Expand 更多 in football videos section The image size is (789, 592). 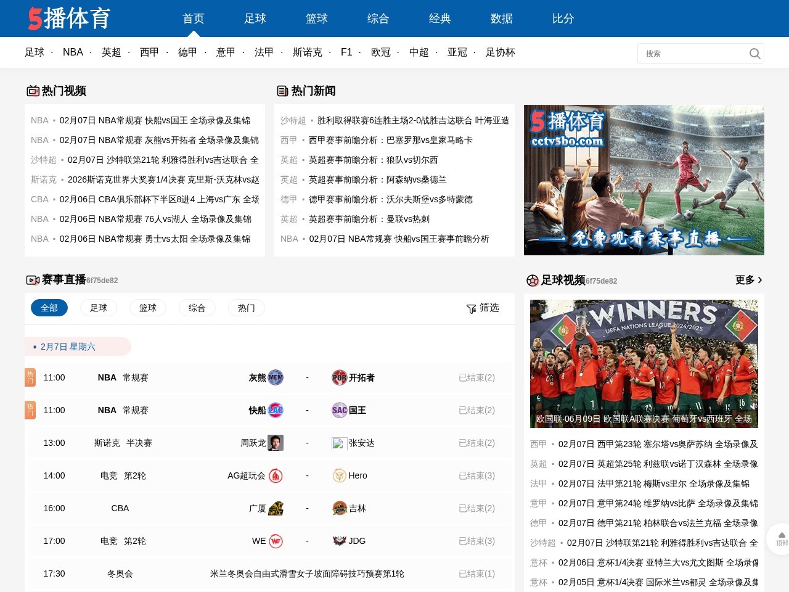tap(748, 280)
